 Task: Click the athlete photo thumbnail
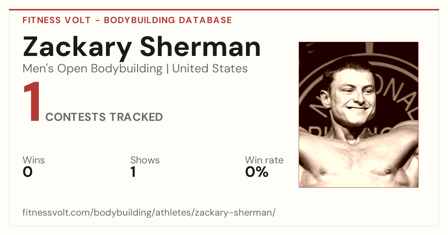pos(358,115)
